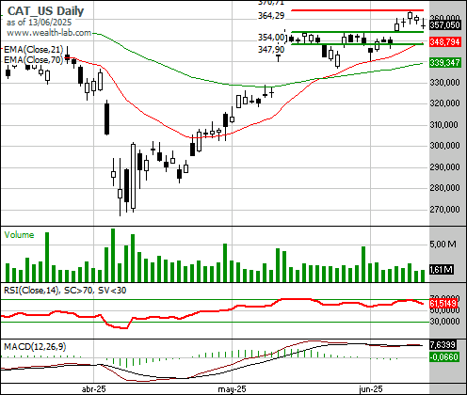Click the 310,000 price axis label
The image size is (467, 395).
[x=444, y=125]
